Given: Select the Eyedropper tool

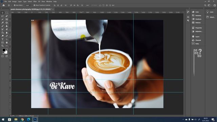Looking at the screenshot, I should coord(2,23).
